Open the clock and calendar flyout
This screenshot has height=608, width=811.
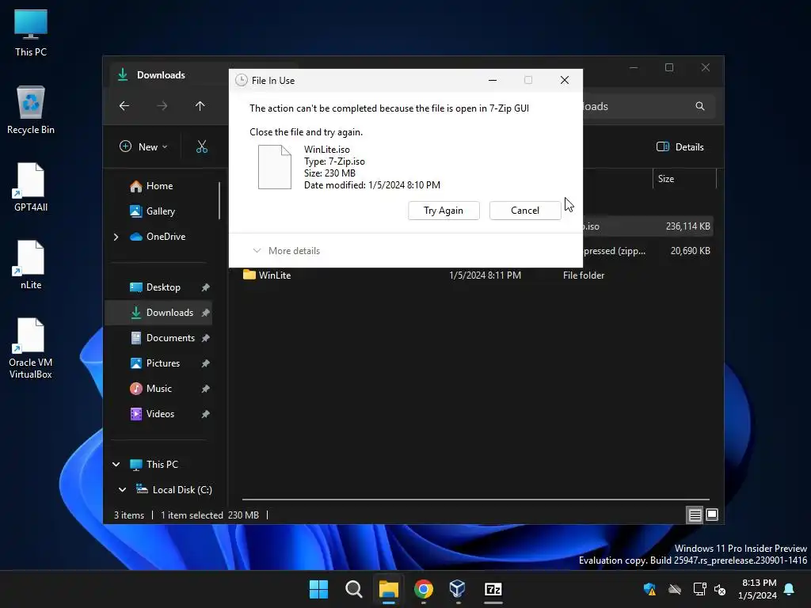point(758,589)
